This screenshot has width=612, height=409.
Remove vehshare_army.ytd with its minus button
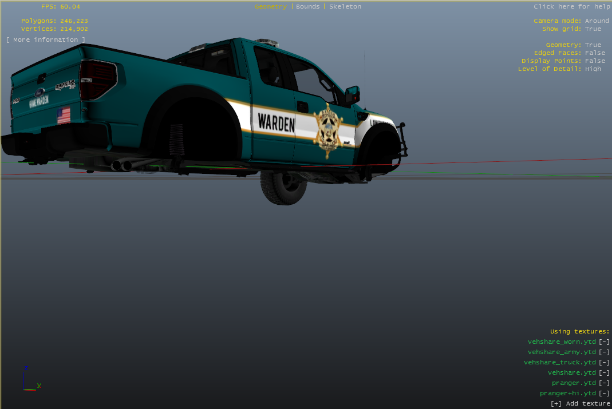604,352
